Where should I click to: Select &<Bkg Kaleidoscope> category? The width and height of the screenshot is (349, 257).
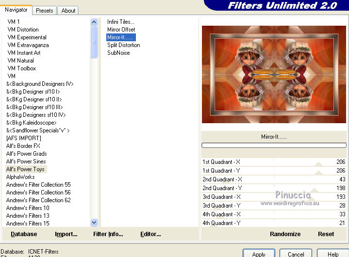coord(32,123)
